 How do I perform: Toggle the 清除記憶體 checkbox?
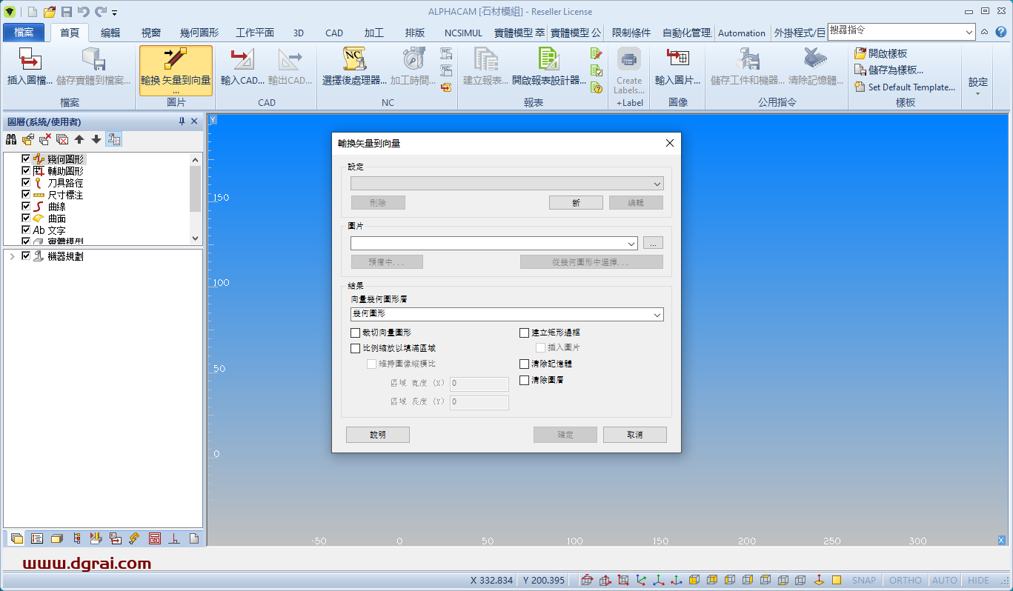point(524,364)
